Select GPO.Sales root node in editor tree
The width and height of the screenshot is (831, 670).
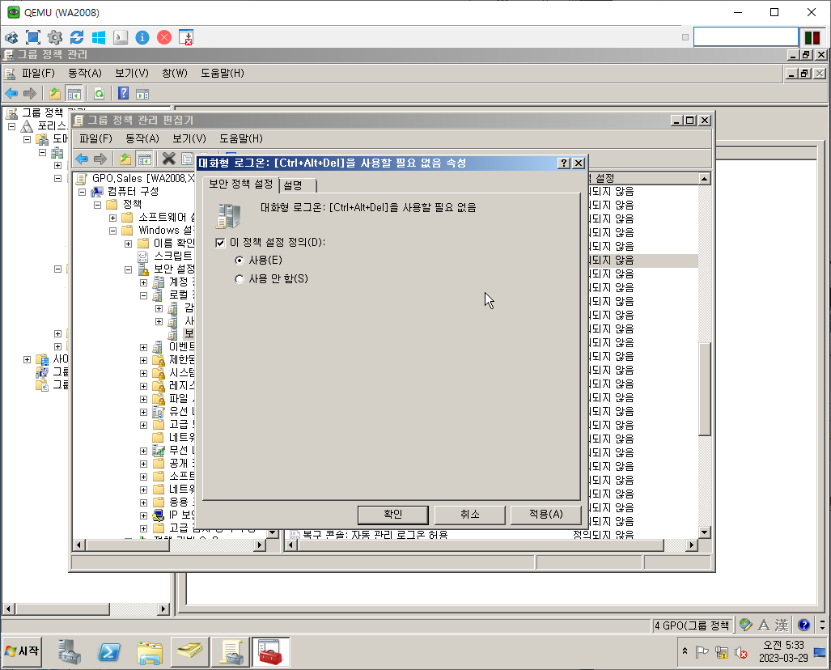(142, 179)
